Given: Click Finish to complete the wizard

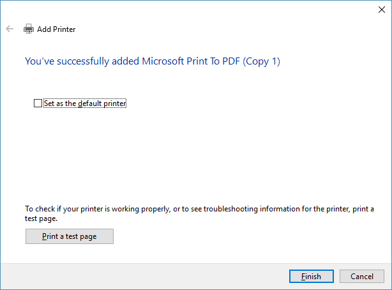Looking at the screenshot, I should pyautogui.click(x=310, y=277).
